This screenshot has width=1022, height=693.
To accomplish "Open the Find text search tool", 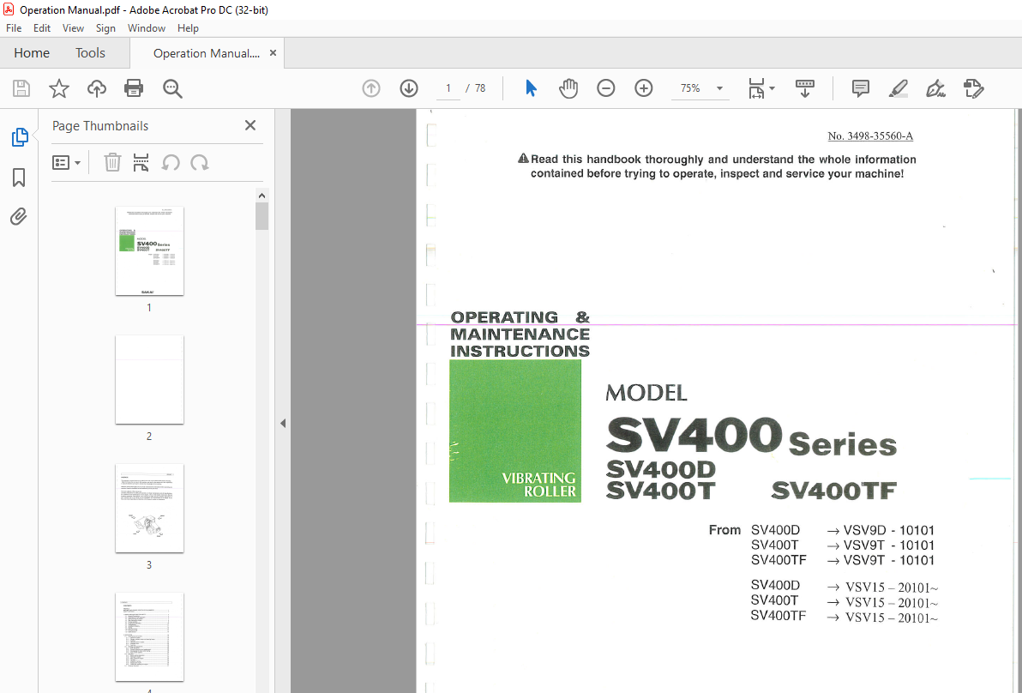I will point(172,88).
